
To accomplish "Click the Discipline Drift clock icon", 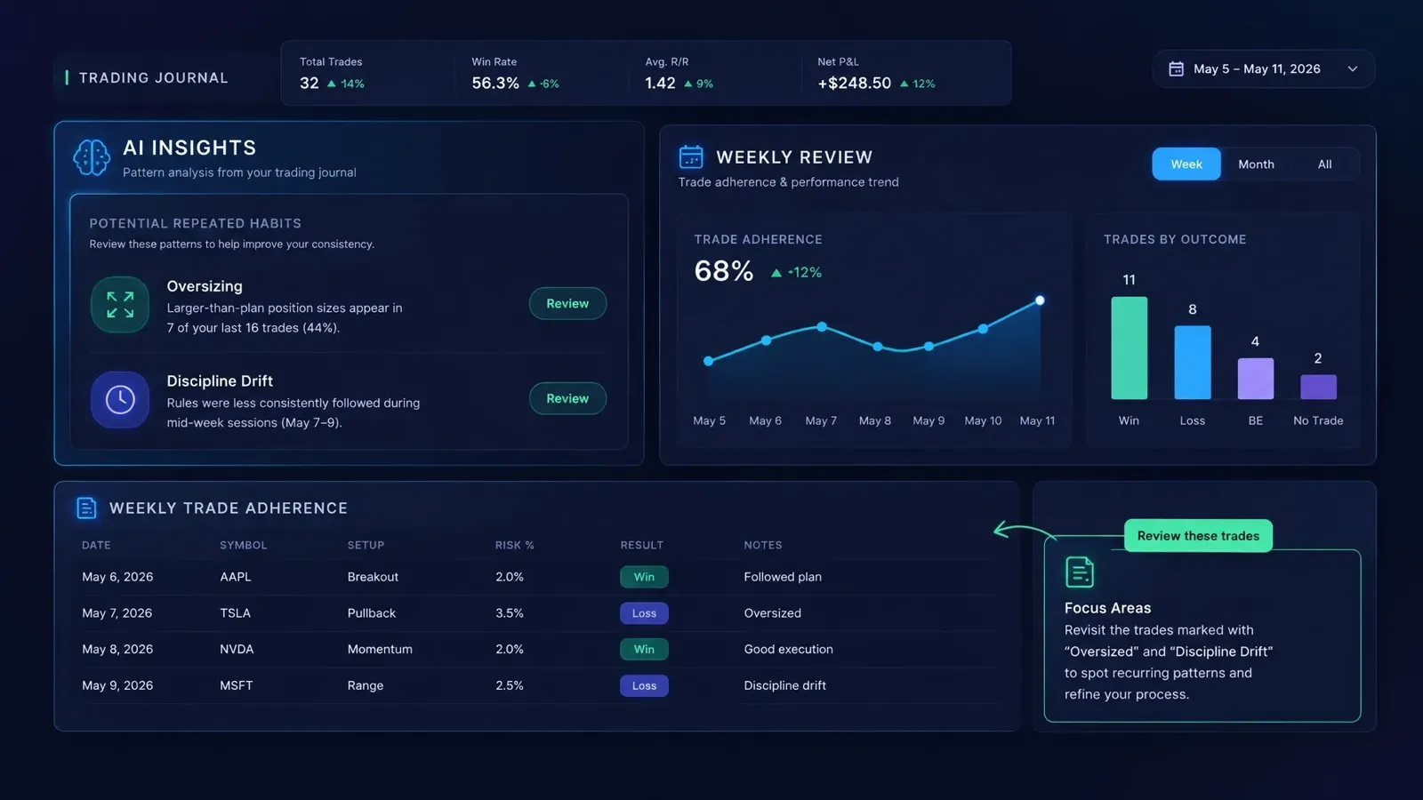I will coord(120,399).
